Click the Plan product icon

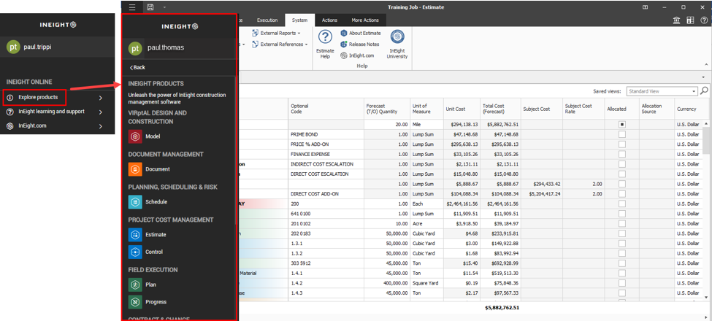[135, 285]
